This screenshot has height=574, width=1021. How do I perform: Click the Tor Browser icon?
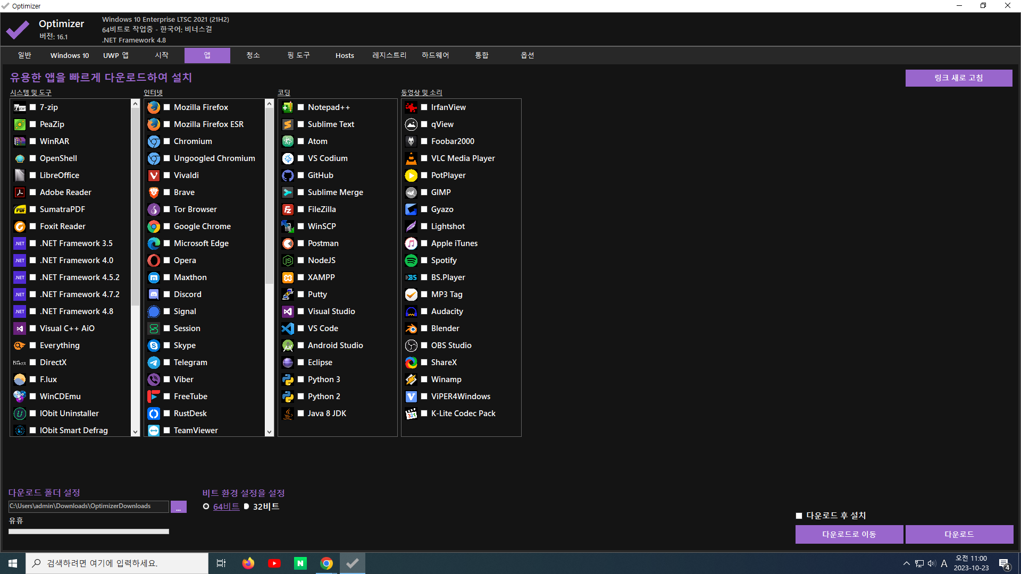coord(154,209)
